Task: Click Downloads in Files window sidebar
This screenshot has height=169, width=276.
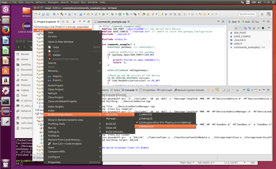Action: point(24,75)
